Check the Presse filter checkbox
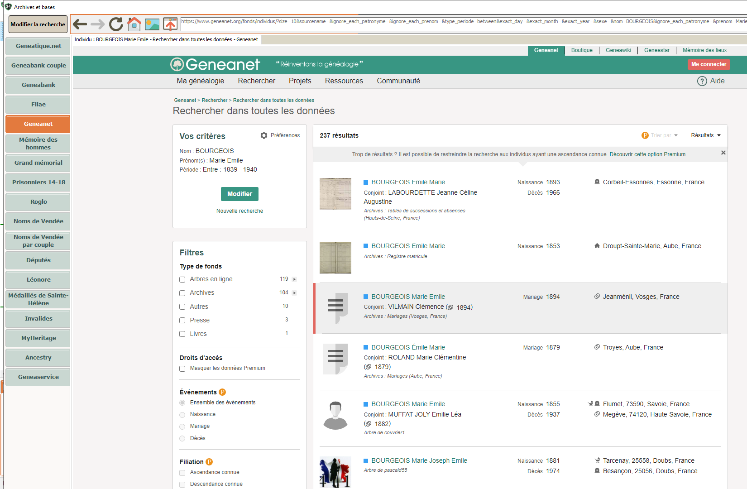 182,321
